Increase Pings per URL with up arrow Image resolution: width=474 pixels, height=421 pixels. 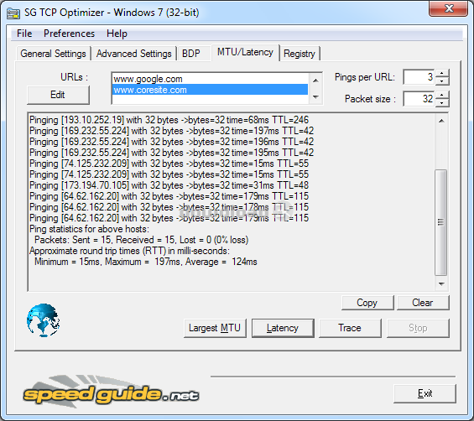(442, 73)
